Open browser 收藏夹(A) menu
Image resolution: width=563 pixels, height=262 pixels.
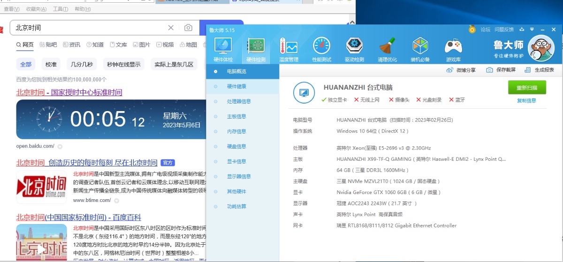pyautogui.click(x=36, y=9)
